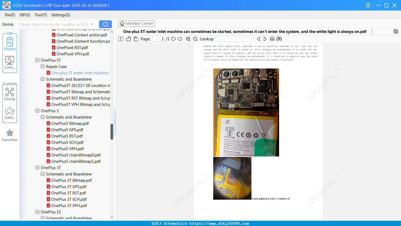Collapse the OnePlus 5T node
This screenshot has height=226, width=401.
(37, 60)
